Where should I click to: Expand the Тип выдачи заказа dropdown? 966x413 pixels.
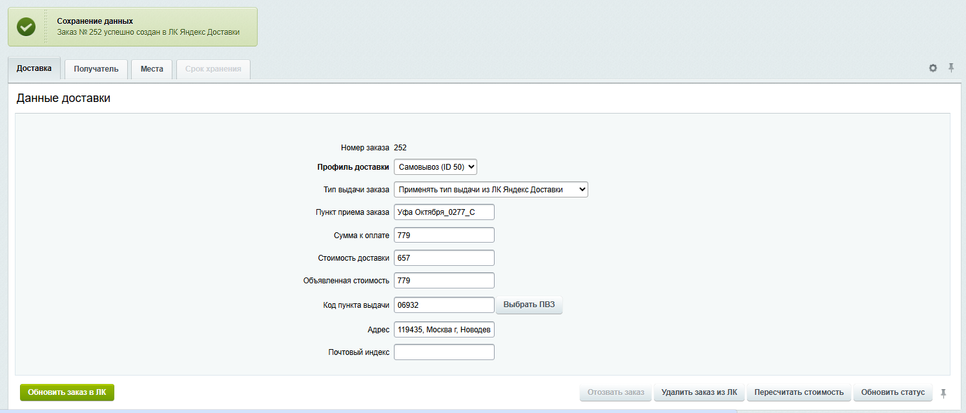point(491,190)
